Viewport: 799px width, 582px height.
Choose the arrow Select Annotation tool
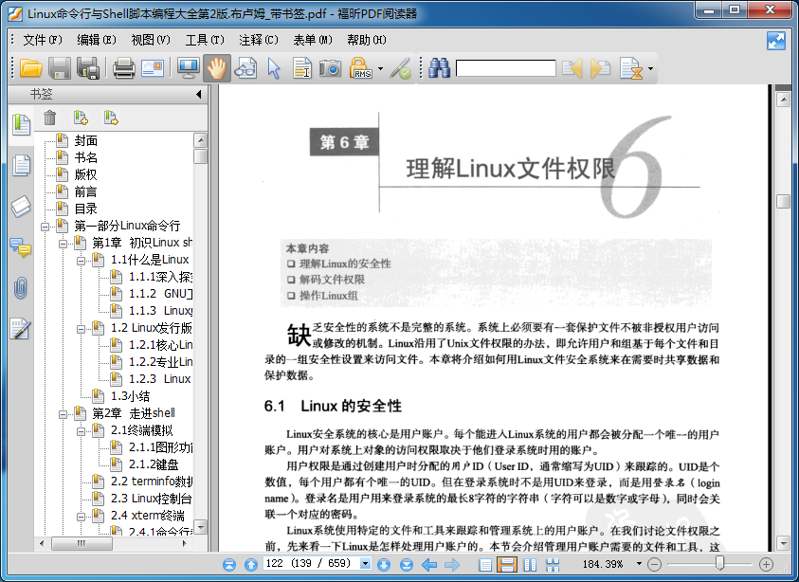click(x=274, y=68)
